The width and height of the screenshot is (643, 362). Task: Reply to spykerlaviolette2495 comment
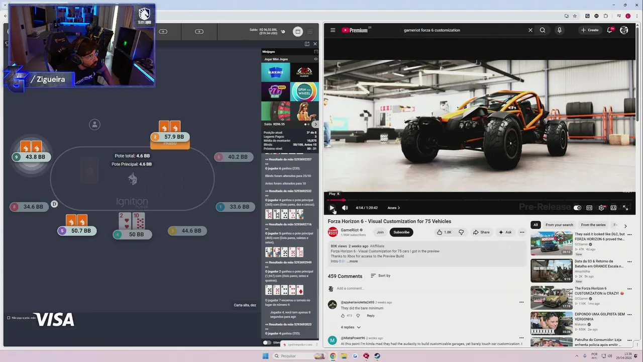371,316
